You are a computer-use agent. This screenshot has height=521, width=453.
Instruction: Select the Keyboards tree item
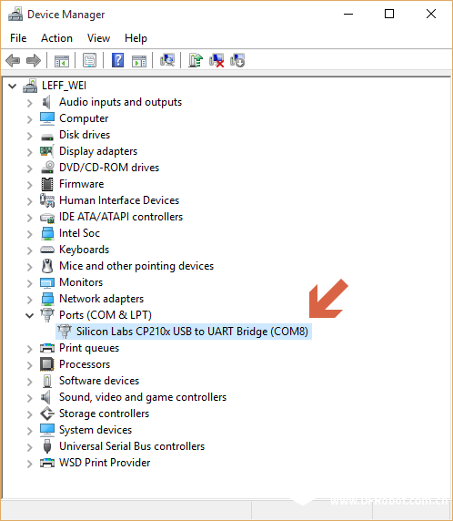point(85,250)
